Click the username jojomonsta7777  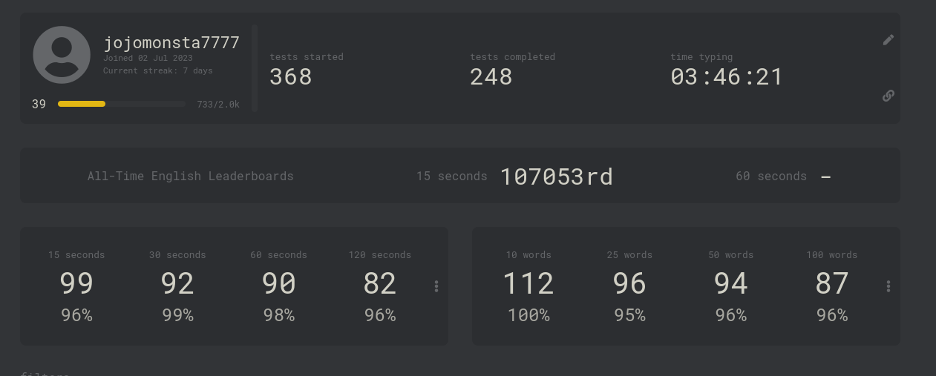point(171,42)
